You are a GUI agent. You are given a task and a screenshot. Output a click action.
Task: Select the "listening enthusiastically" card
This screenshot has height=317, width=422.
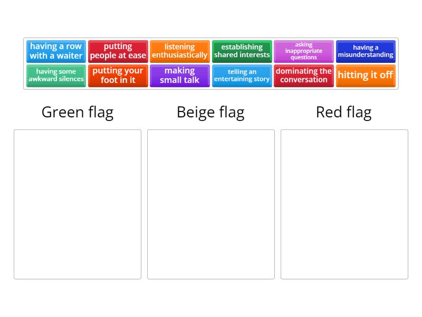point(179,51)
